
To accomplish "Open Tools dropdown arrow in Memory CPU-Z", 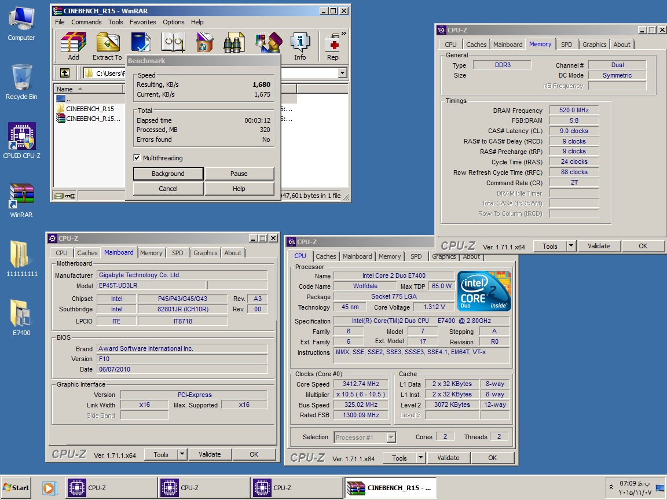I will pyautogui.click(x=571, y=246).
